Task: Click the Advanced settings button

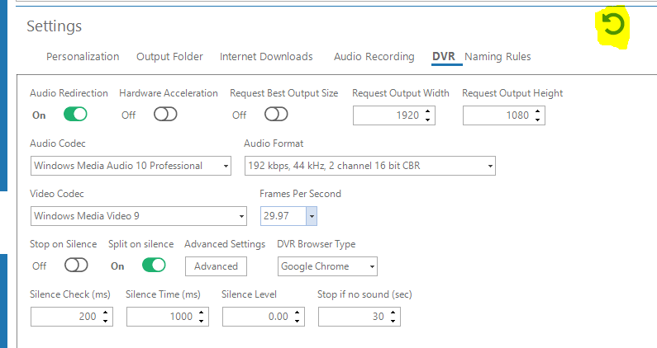Action: (x=216, y=266)
